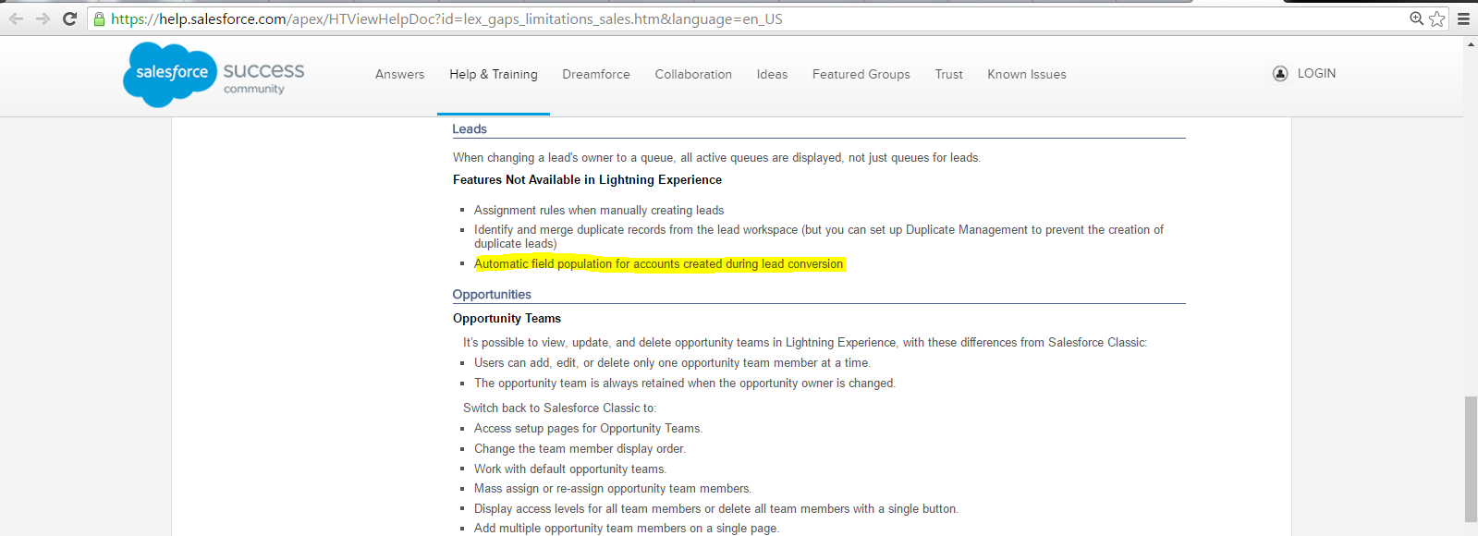Click the highlighted 'Automatic field population' line

tap(659, 263)
